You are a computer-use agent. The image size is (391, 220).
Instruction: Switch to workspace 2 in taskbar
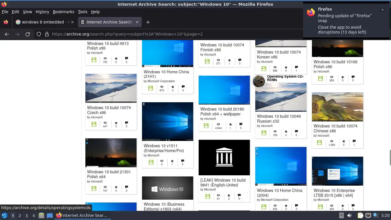(20, 215)
